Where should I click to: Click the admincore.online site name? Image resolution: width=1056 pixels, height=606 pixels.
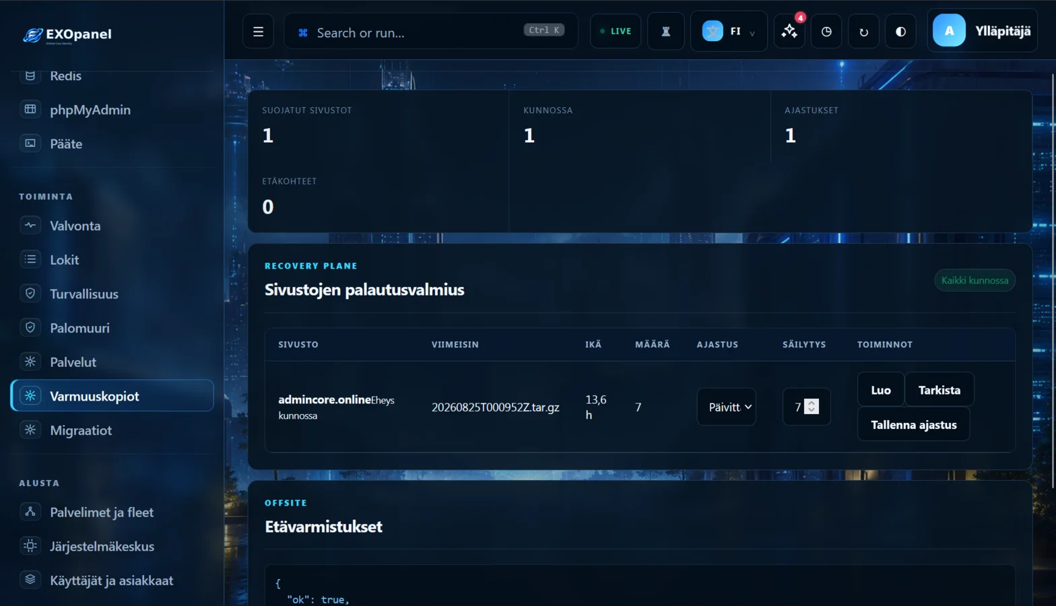pyautogui.click(x=325, y=400)
